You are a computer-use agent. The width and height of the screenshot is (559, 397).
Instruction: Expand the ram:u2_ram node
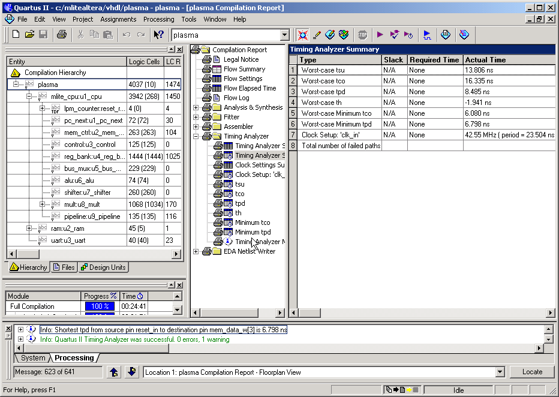point(29,228)
